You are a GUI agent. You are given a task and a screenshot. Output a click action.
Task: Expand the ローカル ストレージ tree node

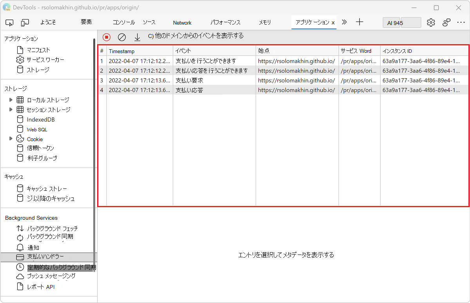(x=11, y=100)
